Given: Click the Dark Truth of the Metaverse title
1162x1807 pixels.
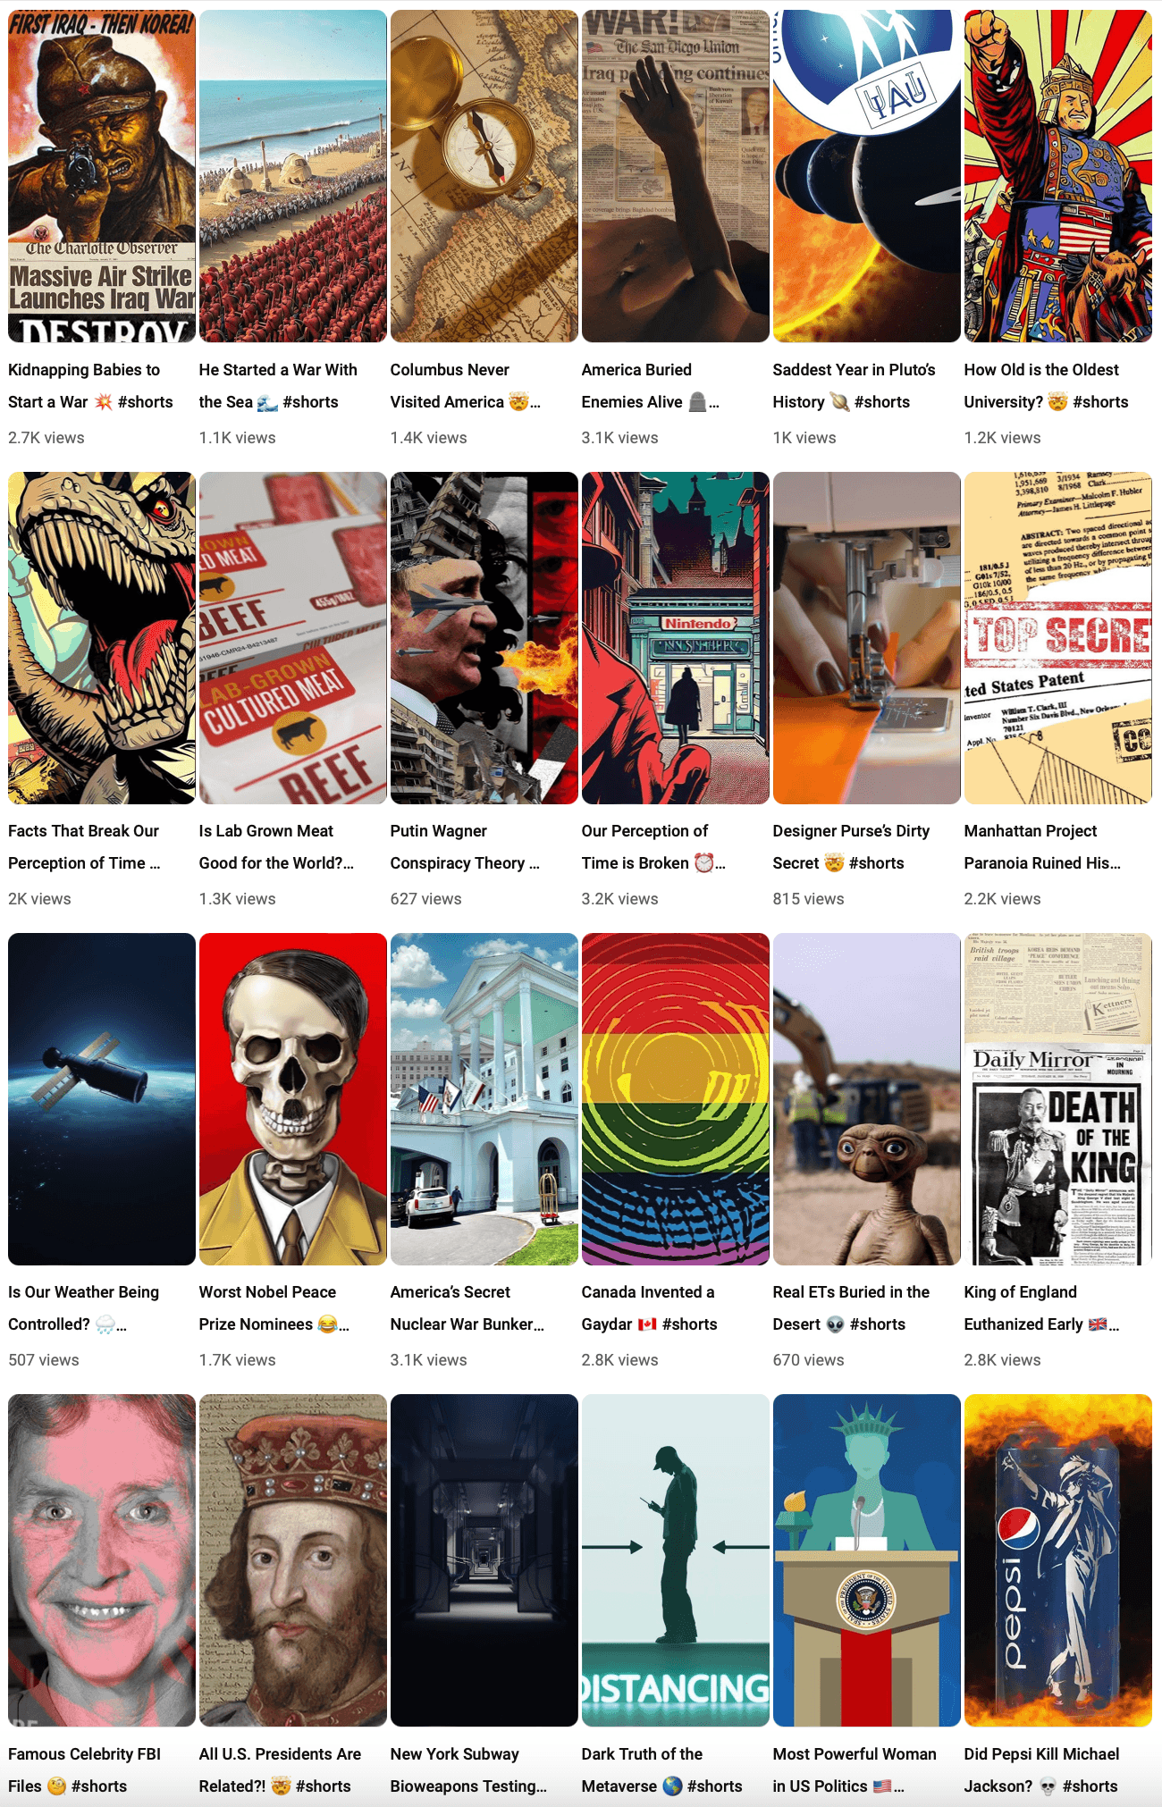Looking at the screenshot, I should click(661, 1770).
